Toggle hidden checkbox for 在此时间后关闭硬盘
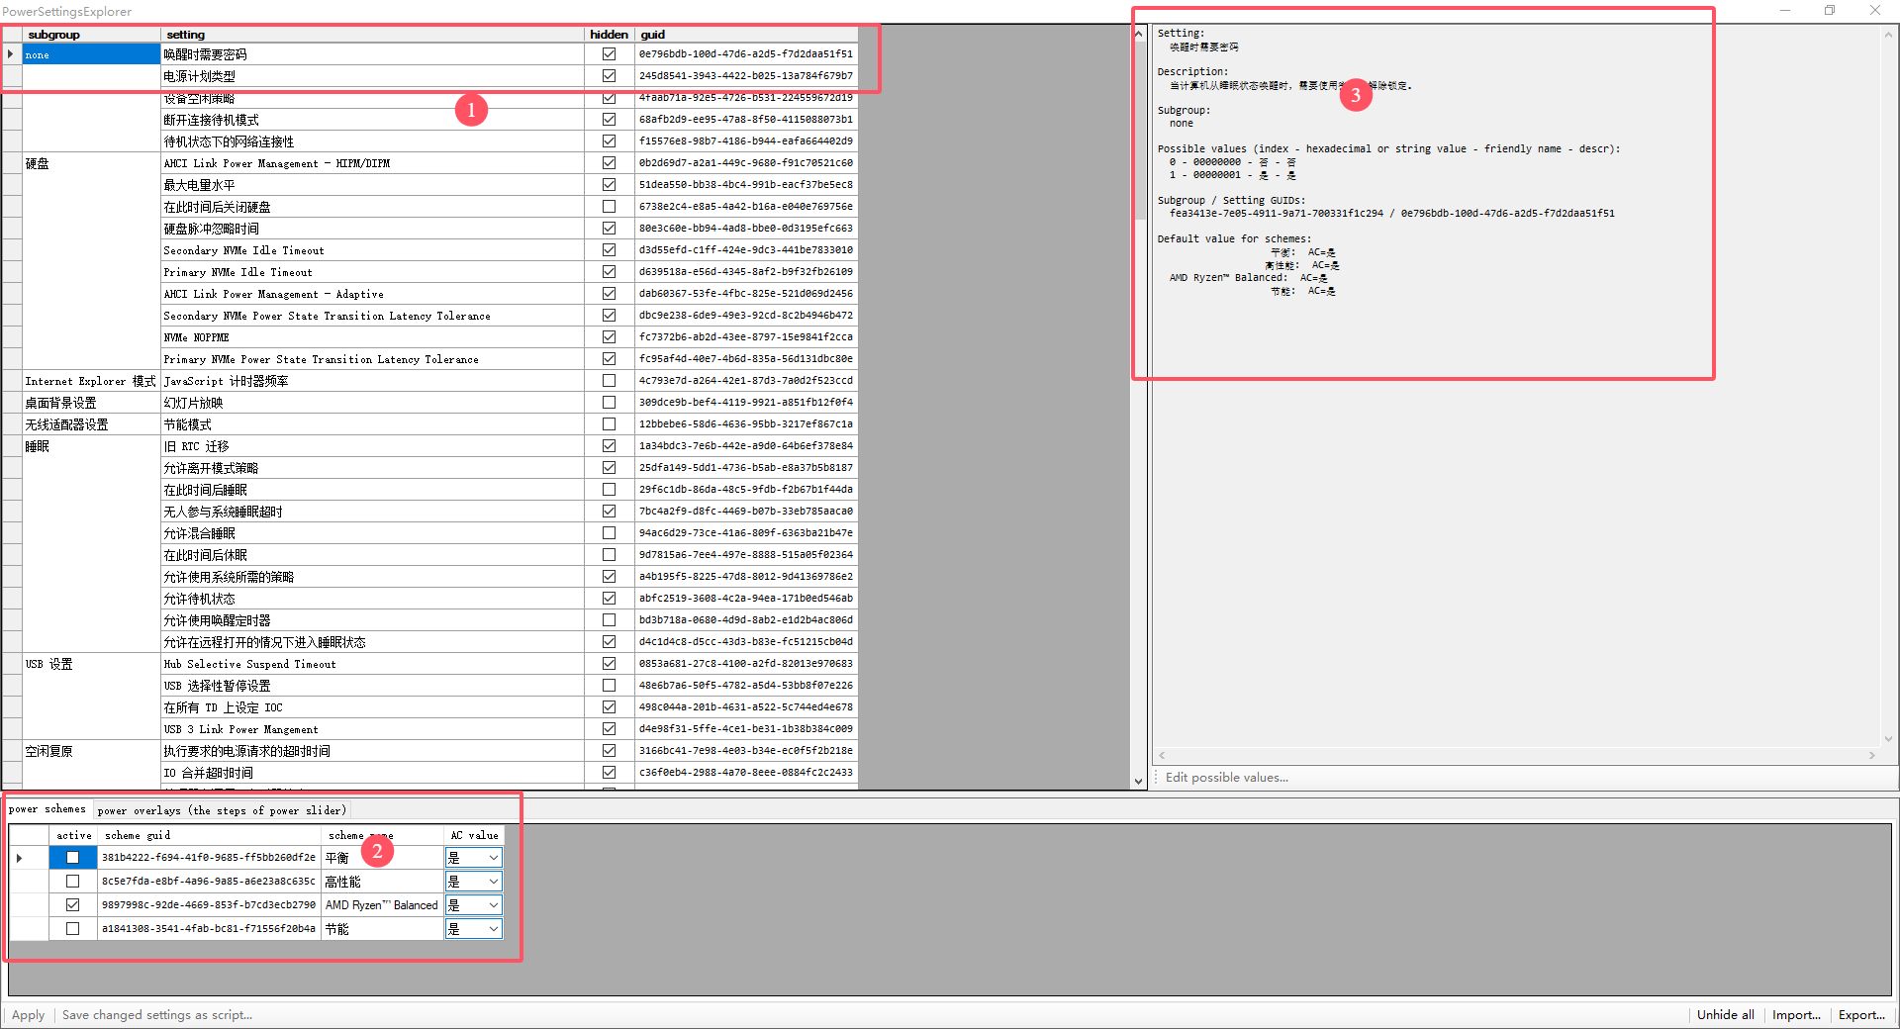This screenshot has width=1900, height=1029. (x=609, y=207)
